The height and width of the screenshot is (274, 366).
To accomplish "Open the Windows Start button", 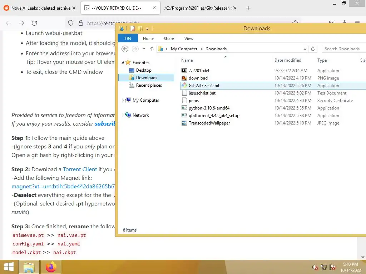I will click(x=9, y=267).
